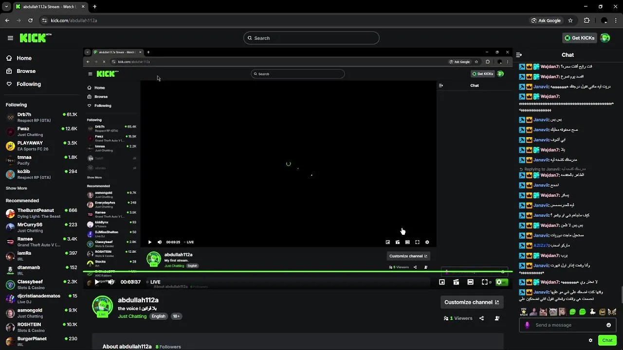Open djcristianademetos recommended channel
623x350 pixels.
click(41, 299)
